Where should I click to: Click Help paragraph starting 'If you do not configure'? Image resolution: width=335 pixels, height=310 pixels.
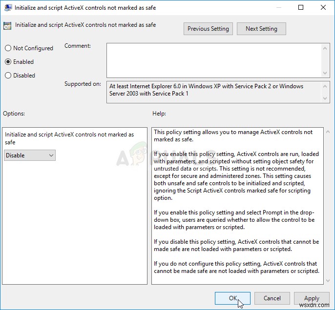[236, 268]
